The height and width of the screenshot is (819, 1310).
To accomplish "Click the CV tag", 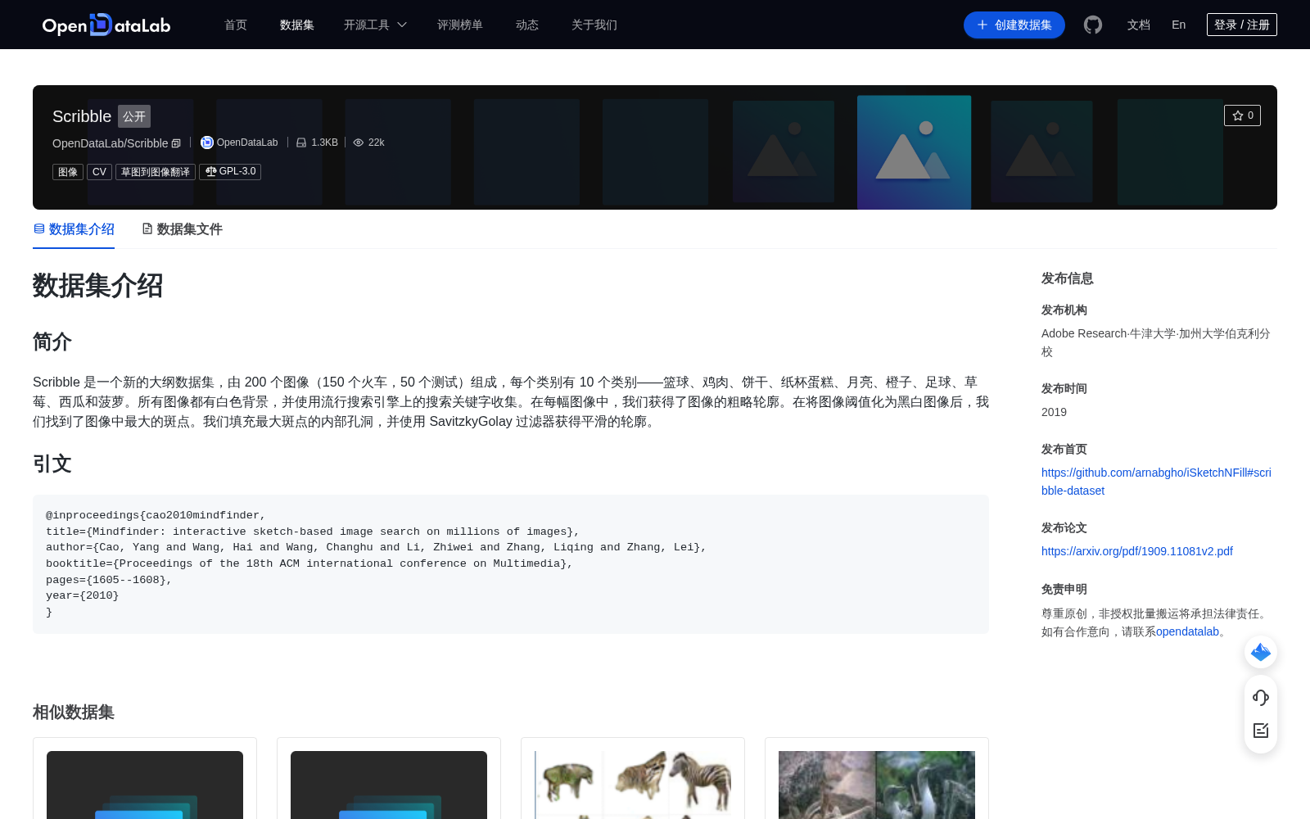I will coord(99,172).
